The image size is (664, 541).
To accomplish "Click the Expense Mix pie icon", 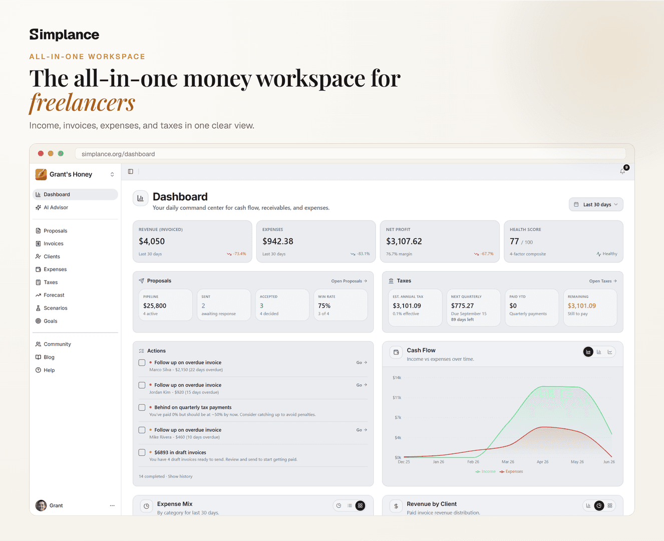I will click(146, 506).
